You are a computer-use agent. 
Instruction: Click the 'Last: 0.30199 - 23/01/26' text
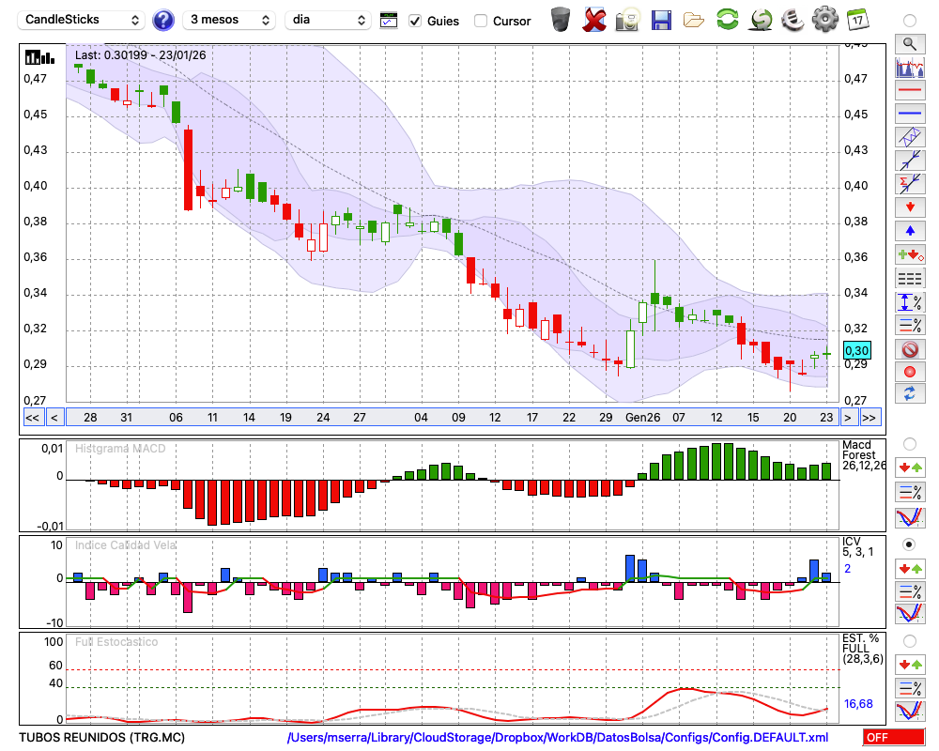[x=140, y=55]
